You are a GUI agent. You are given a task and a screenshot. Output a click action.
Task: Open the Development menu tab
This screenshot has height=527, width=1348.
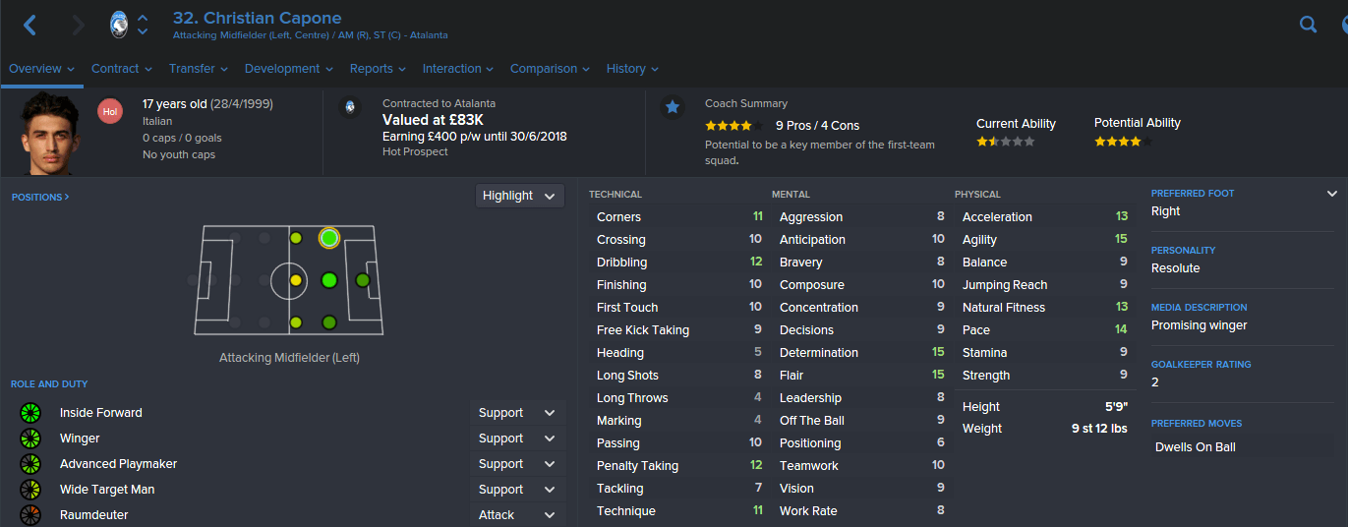click(x=289, y=69)
